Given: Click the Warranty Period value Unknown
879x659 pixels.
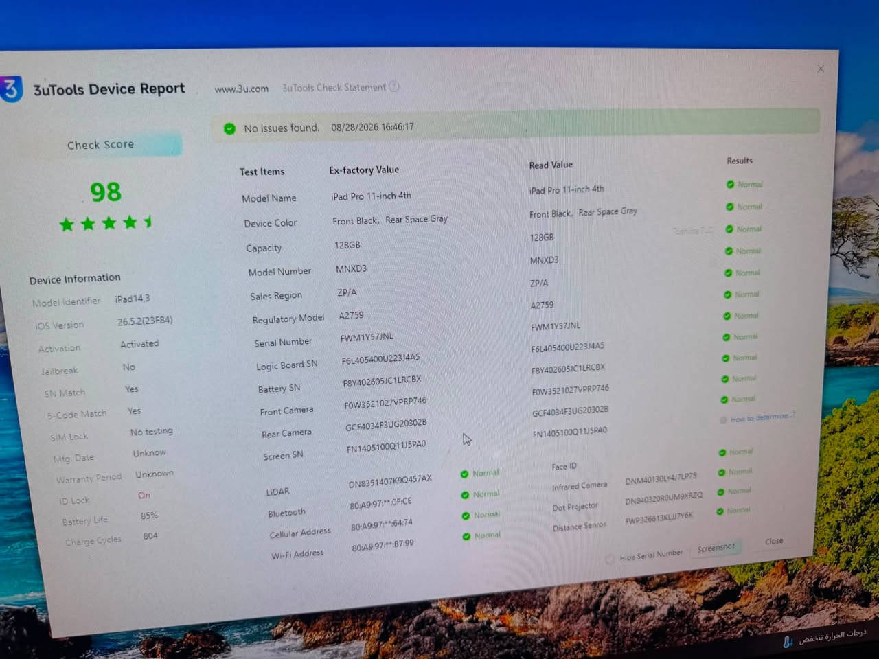Looking at the screenshot, I should (x=155, y=474).
